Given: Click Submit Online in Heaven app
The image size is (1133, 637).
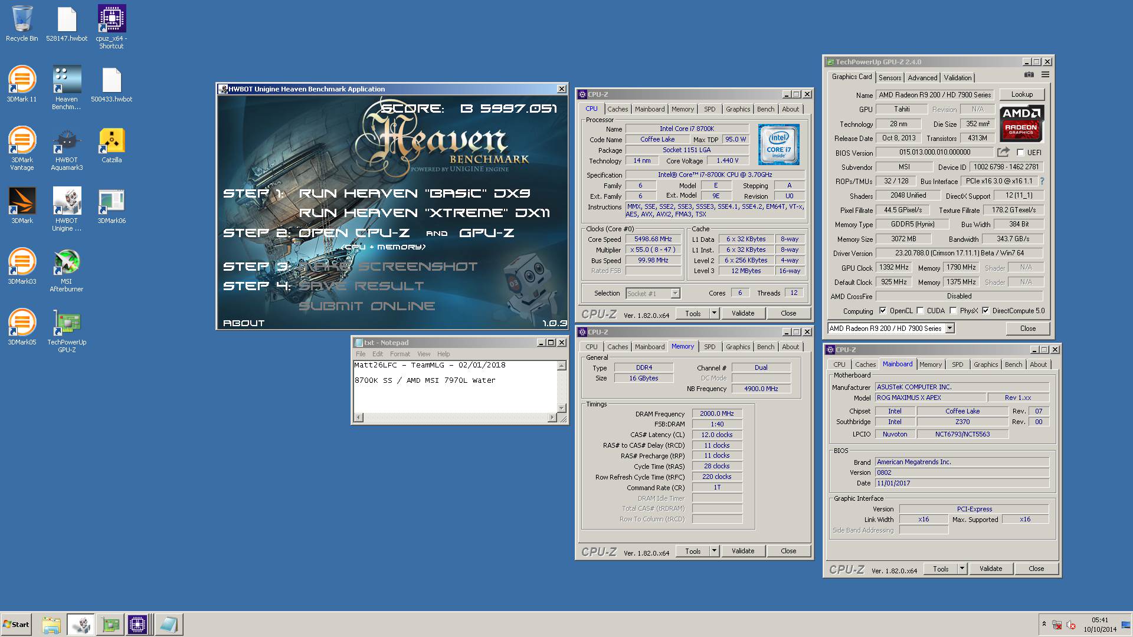Looking at the screenshot, I should 366,306.
